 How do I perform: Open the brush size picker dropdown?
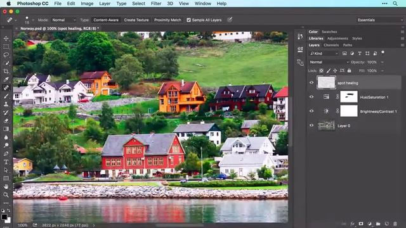coord(33,20)
